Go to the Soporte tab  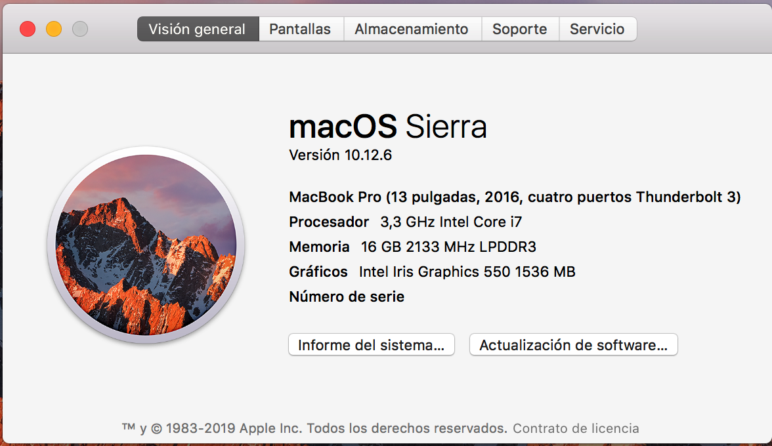(519, 30)
